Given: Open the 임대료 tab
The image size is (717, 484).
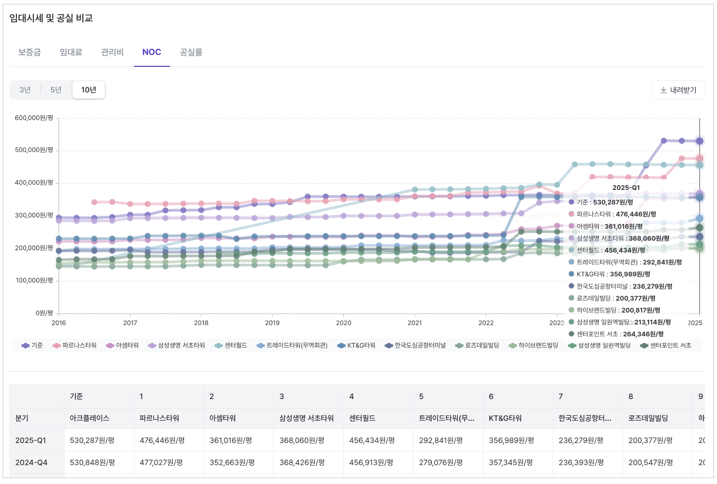Looking at the screenshot, I should (x=71, y=52).
